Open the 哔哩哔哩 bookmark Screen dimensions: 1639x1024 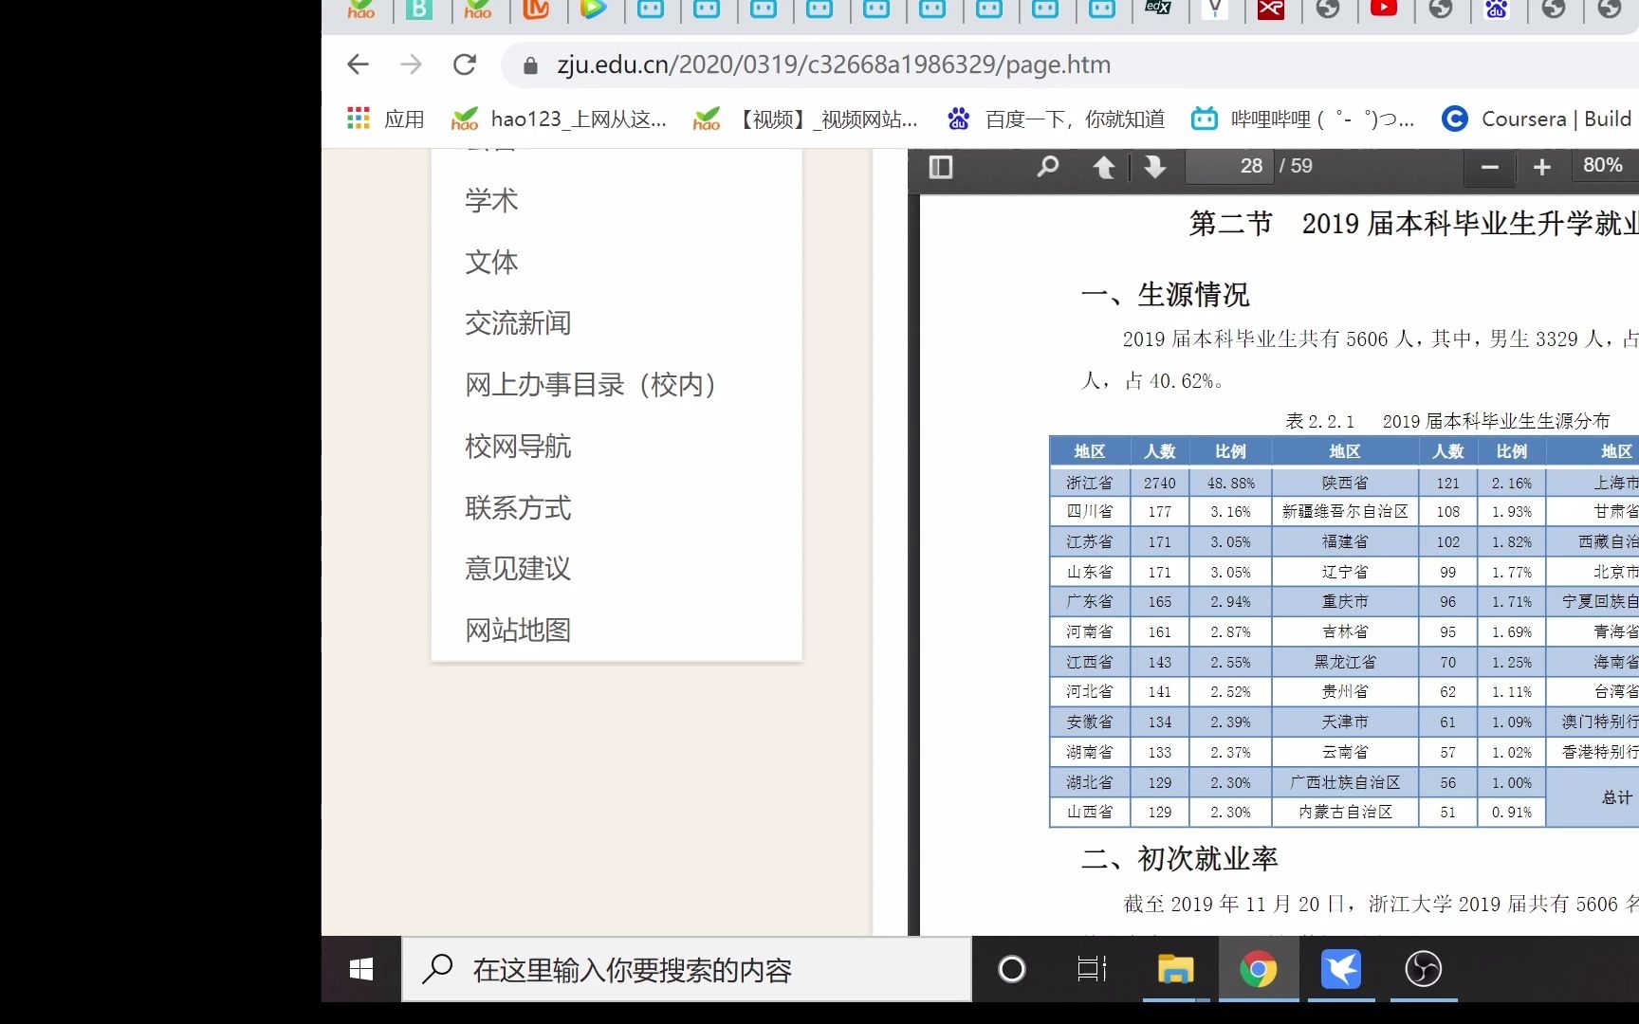click(1303, 119)
